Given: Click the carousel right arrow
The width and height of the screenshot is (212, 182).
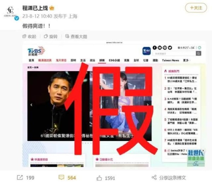Looking at the screenshot, I should 148,105.
